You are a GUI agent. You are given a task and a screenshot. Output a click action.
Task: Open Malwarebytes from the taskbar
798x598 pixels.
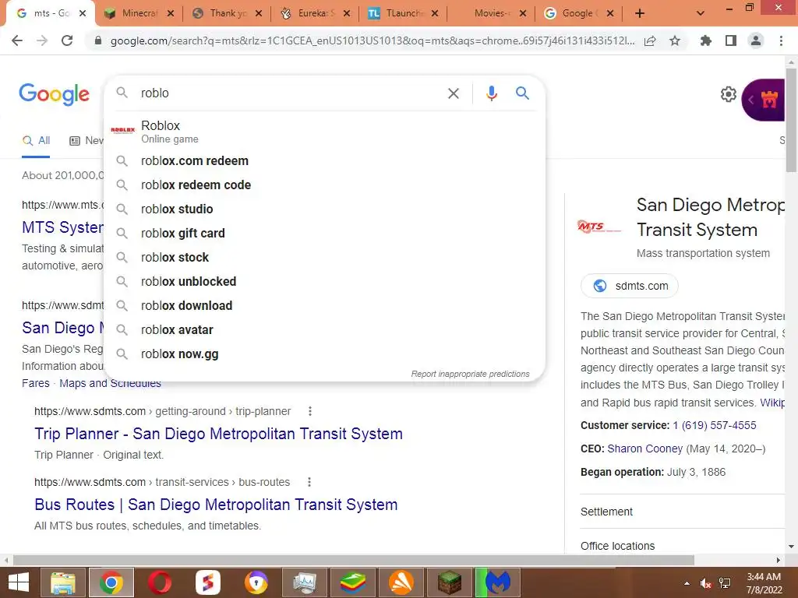point(498,582)
